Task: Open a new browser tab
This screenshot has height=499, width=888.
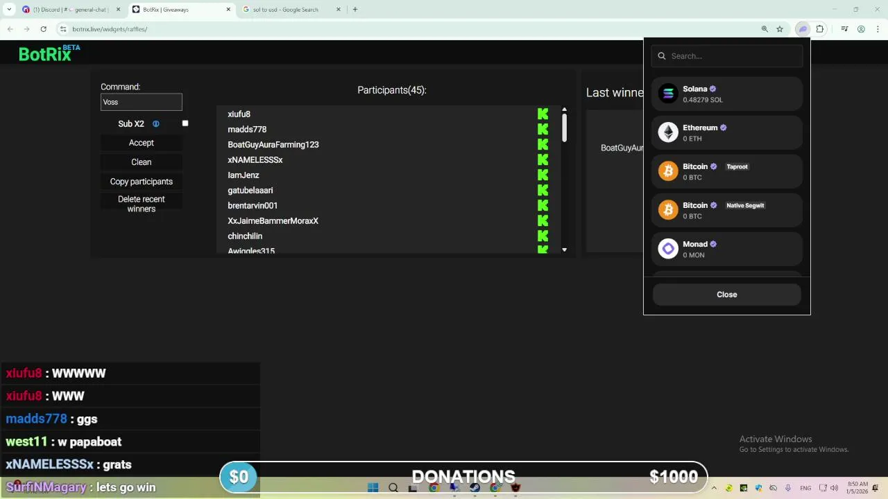Action: click(355, 10)
